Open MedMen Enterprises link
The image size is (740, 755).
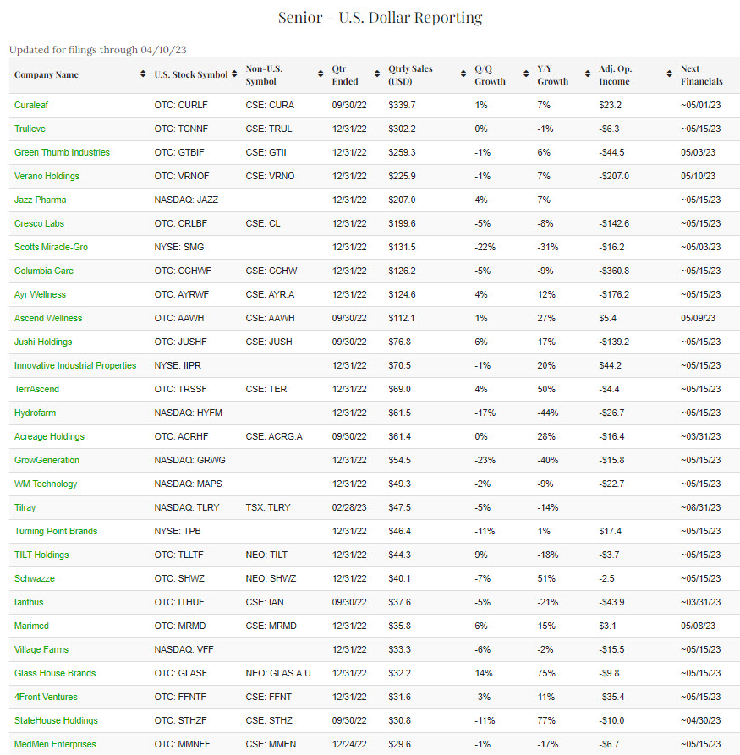[55, 744]
